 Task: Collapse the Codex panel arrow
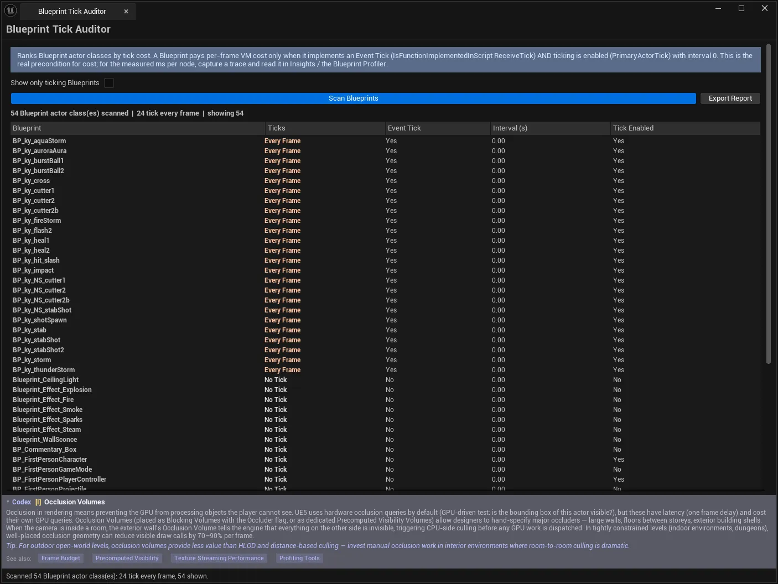(8, 502)
